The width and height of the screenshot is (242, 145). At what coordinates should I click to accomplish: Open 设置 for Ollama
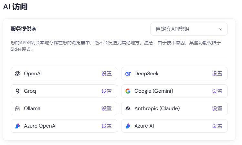pyautogui.click(x=107, y=109)
